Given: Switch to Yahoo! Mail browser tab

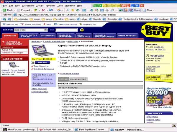Looking at the screenshot, I should pyautogui.click(x=55, y=130).
